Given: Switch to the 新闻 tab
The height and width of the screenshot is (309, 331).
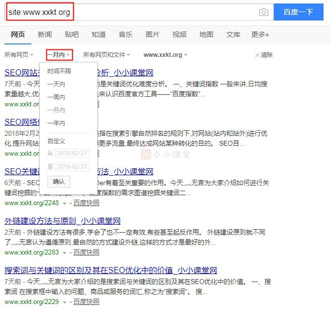Looking at the screenshot, I should click(x=45, y=34).
